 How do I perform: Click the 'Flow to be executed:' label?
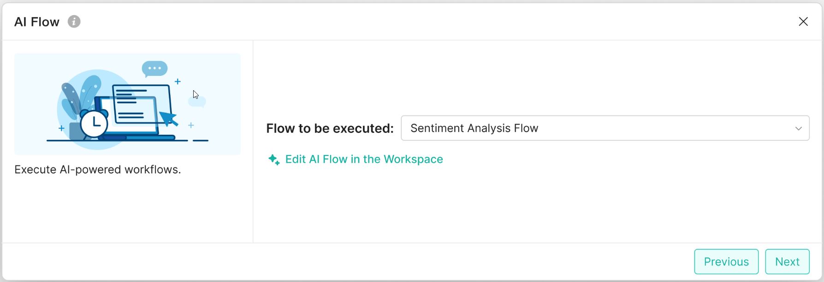pos(330,128)
